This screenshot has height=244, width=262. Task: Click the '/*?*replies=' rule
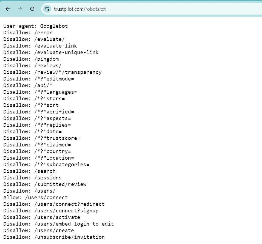click(53, 125)
